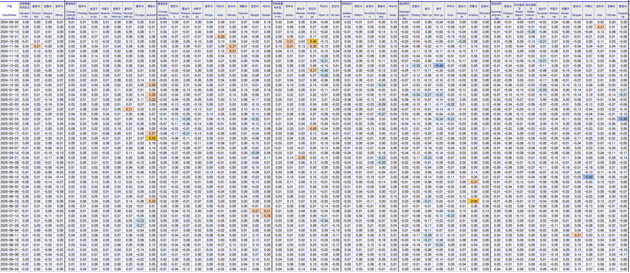This screenshot has height=273, width=630.
Task: Select highlighted 0.50 cell in Jecheon column
Action: pos(152,139)
